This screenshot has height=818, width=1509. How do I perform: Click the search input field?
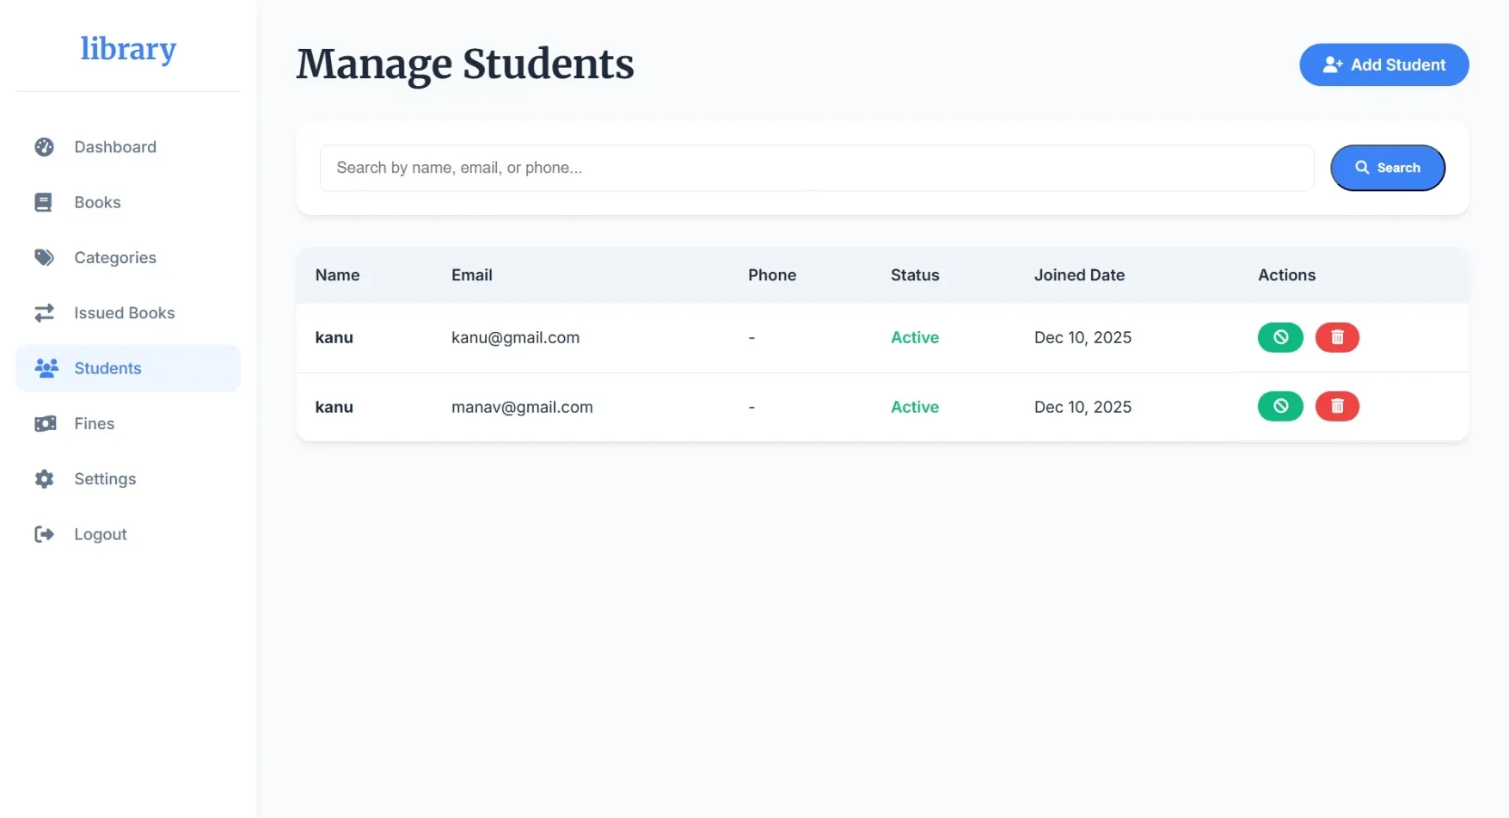(816, 167)
